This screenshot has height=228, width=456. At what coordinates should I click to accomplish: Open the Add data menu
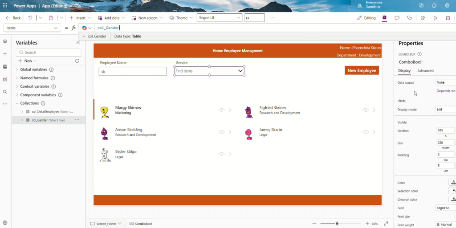[111, 18]
